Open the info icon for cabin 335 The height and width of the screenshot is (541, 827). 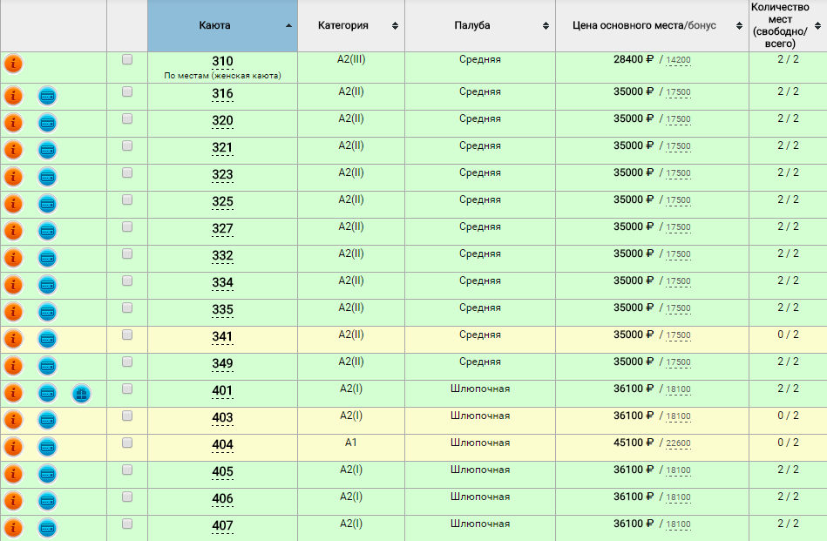13,312
